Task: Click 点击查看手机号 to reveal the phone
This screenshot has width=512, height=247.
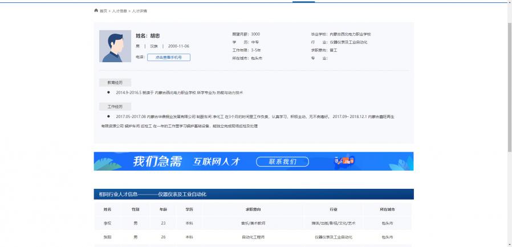Action: 168,58
